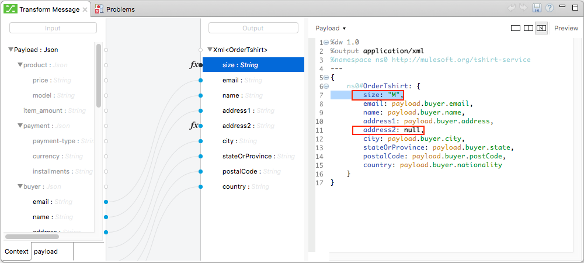Collapse the Xml<OrderTshirt> output node

(210, 50)
